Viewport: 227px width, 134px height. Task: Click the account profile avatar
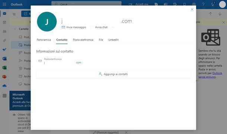(x=222, y=4)
